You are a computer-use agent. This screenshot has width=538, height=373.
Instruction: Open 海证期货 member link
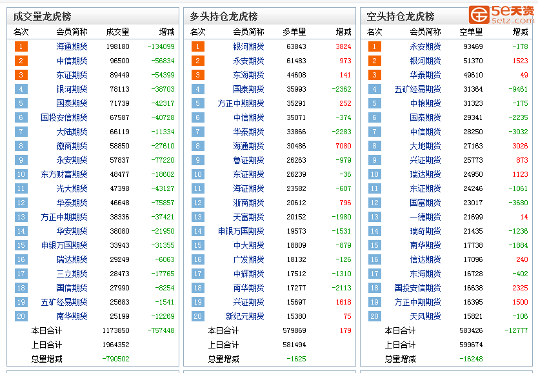[248, 188]
